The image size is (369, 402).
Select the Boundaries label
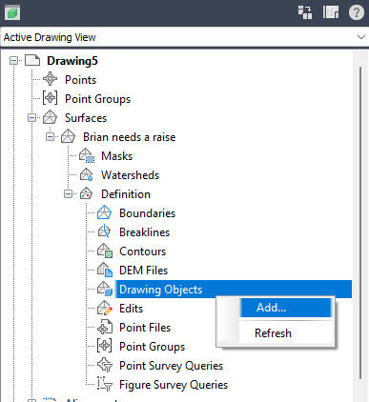tap(147, 213)
